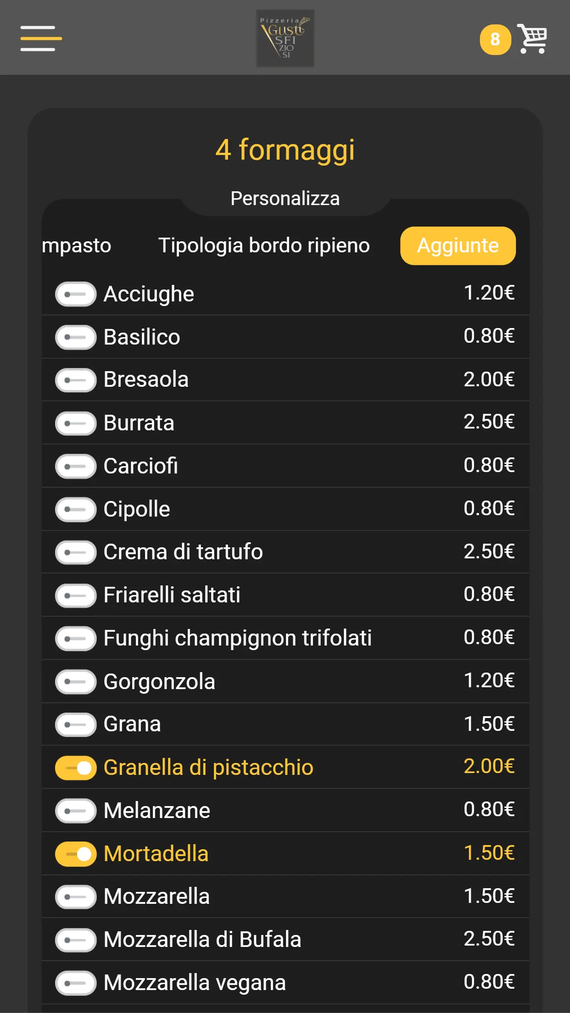Tap the Friarelli saltati label

pos(172,595)
